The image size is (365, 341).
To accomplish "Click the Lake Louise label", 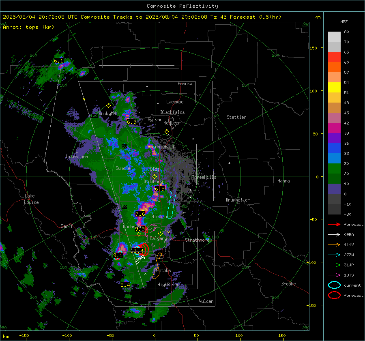I will pos(31,199).
